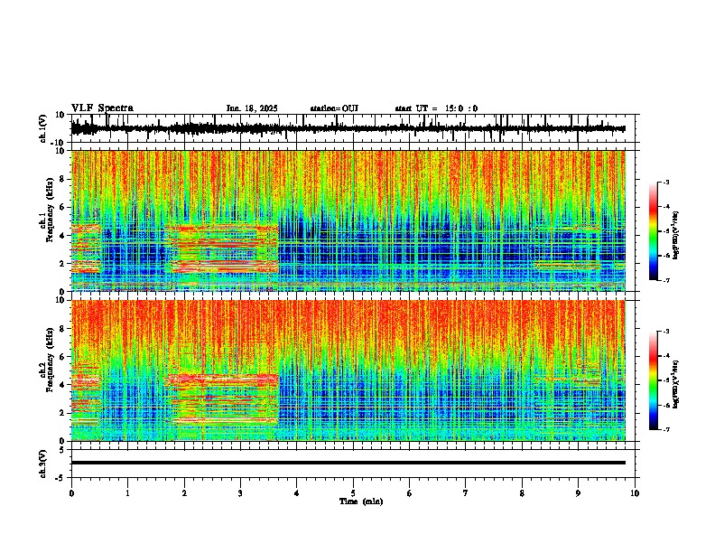The image size is (715, 553).
Task: Click the time axis tick label "2"
Action: (x=184, y=493)
